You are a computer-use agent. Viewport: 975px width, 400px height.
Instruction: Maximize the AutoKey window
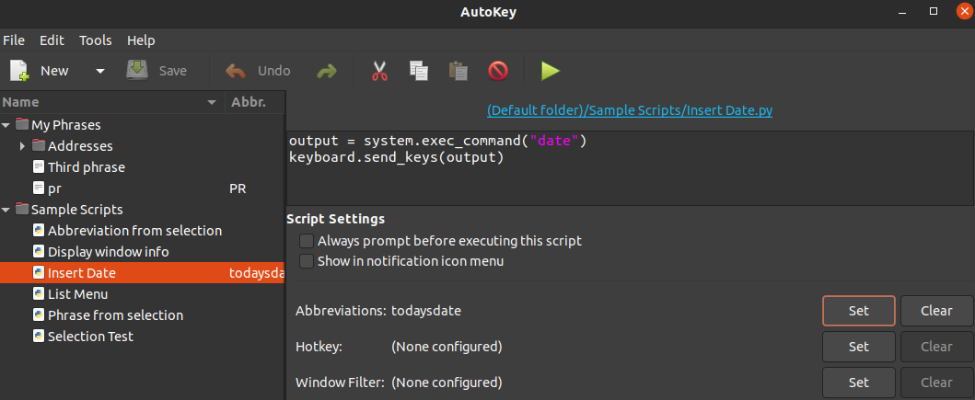[934, 11]
